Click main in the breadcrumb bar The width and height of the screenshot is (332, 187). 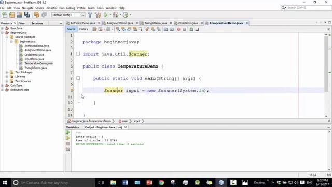(125, 121)
